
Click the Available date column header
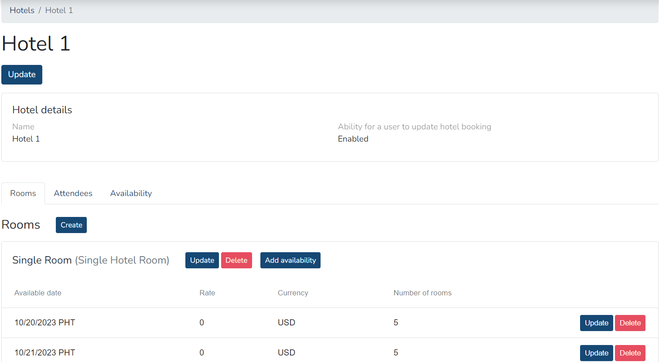38,293
